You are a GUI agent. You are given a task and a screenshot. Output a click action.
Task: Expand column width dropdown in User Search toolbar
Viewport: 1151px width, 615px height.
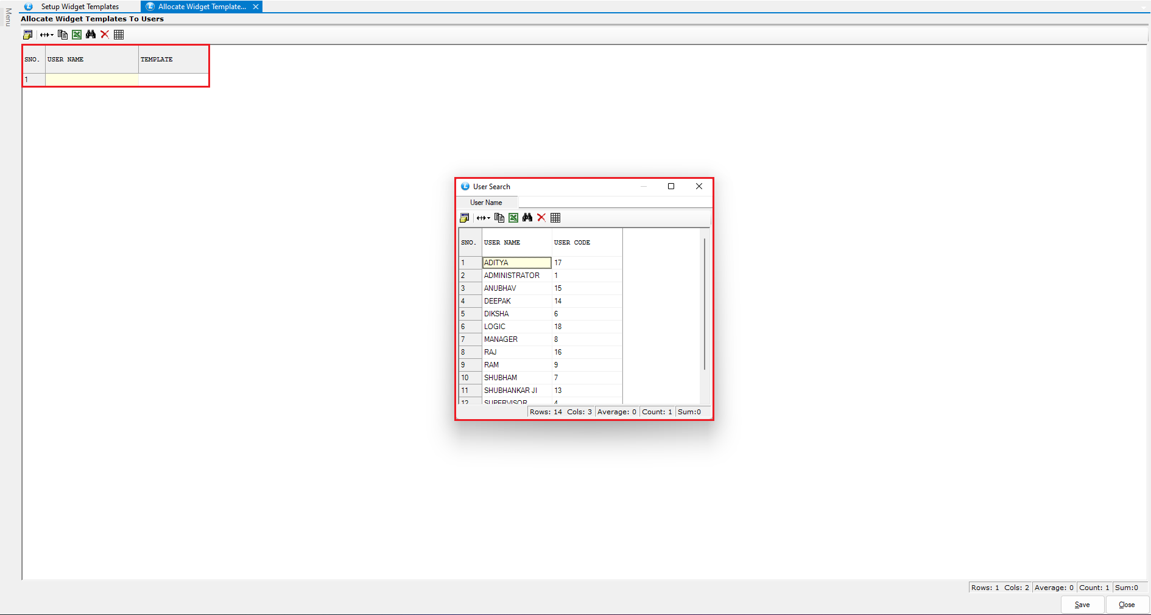coord(484,218)
